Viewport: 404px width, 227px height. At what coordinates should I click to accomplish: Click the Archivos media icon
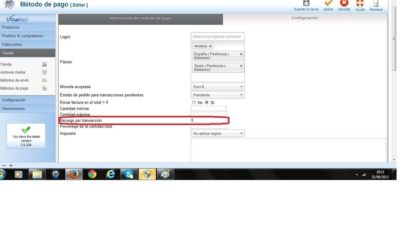(44, 72)
